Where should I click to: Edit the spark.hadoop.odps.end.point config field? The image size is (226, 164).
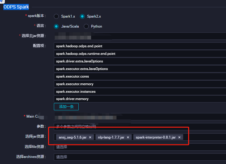tap(140, 46)
